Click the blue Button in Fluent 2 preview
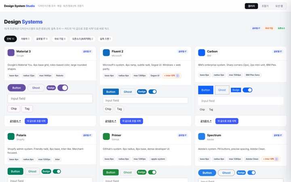This screenshot has width=291, height=182. click(111, 92)
